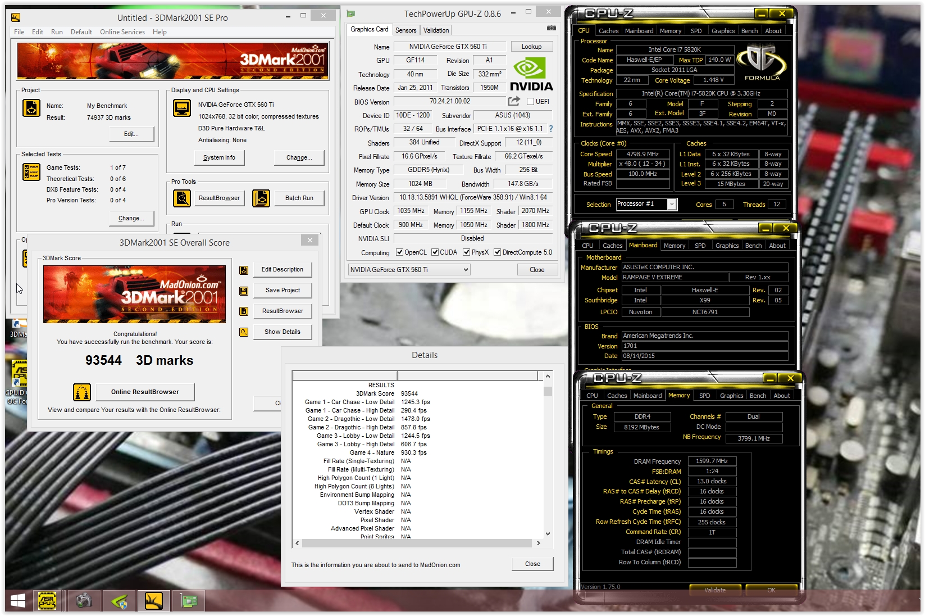Click the Details scroll right arrow

pyautogui.click(x=538, y=543)
